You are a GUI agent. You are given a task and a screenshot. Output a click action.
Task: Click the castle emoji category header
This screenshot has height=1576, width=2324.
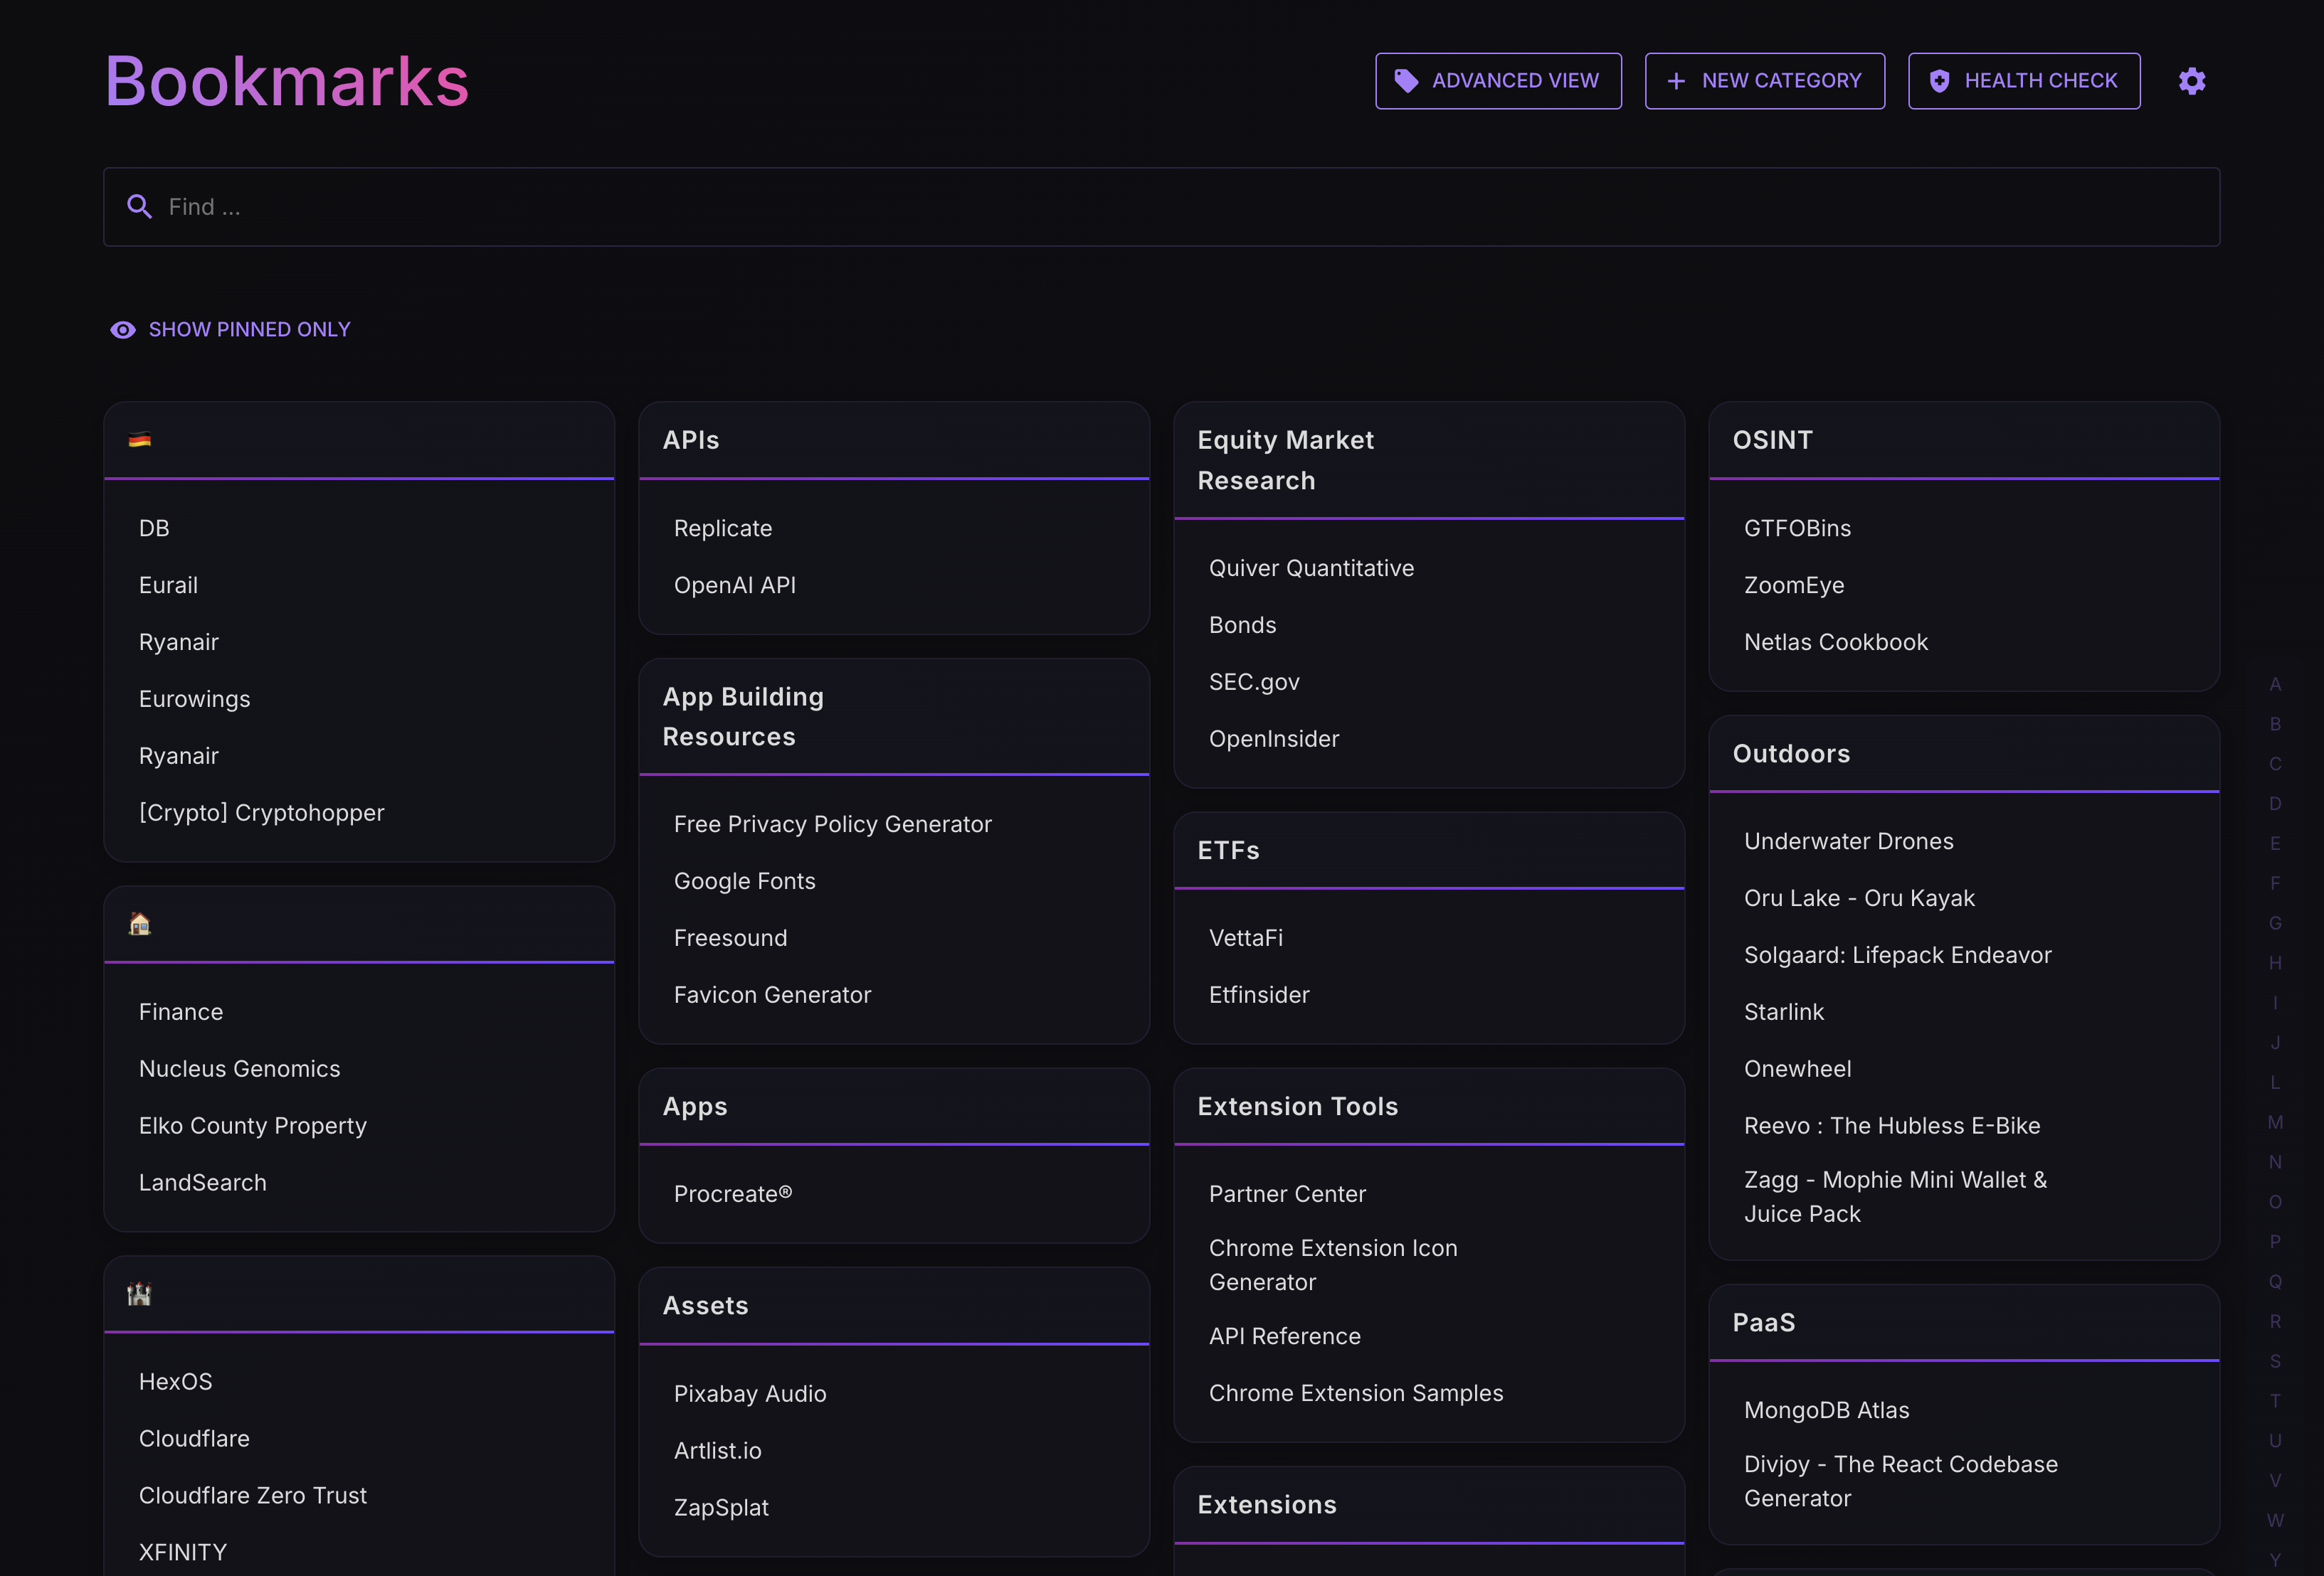point(140,1294)
